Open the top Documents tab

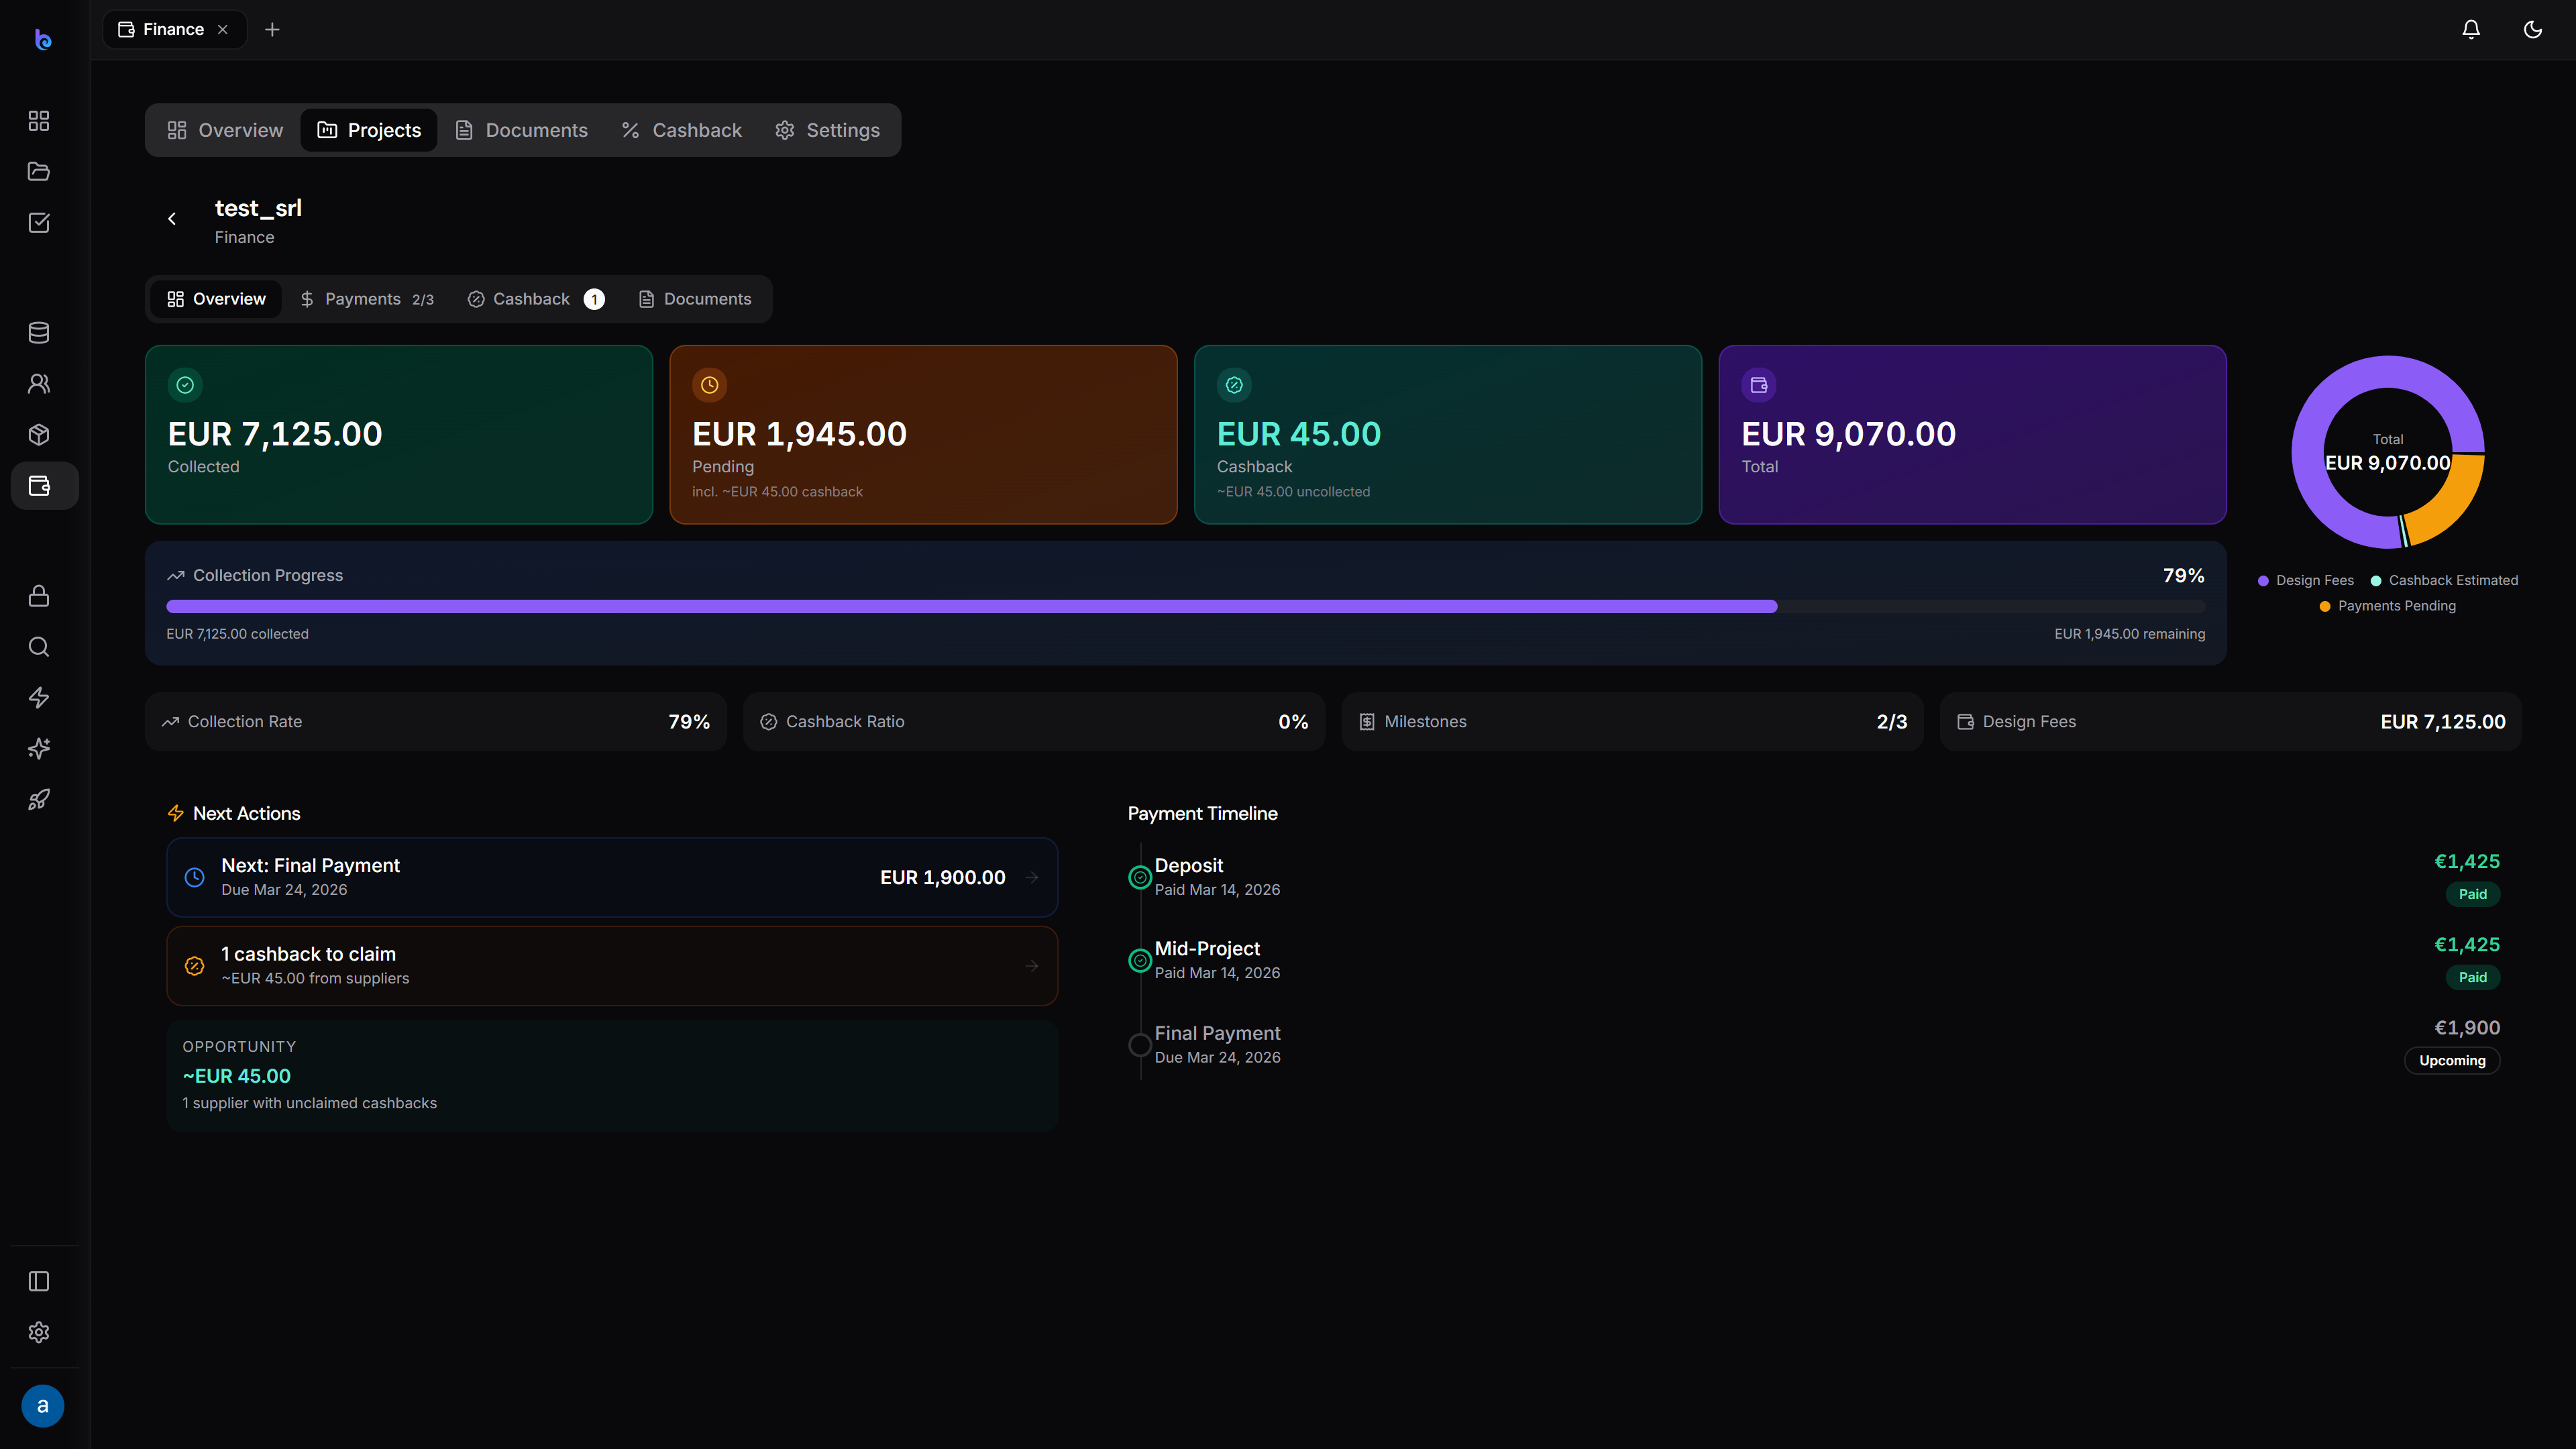pyautogui.click(x=522, y=130)
